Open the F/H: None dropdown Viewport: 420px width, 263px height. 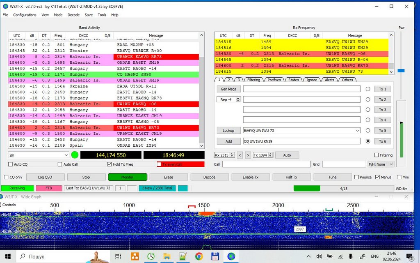(381, 164)
